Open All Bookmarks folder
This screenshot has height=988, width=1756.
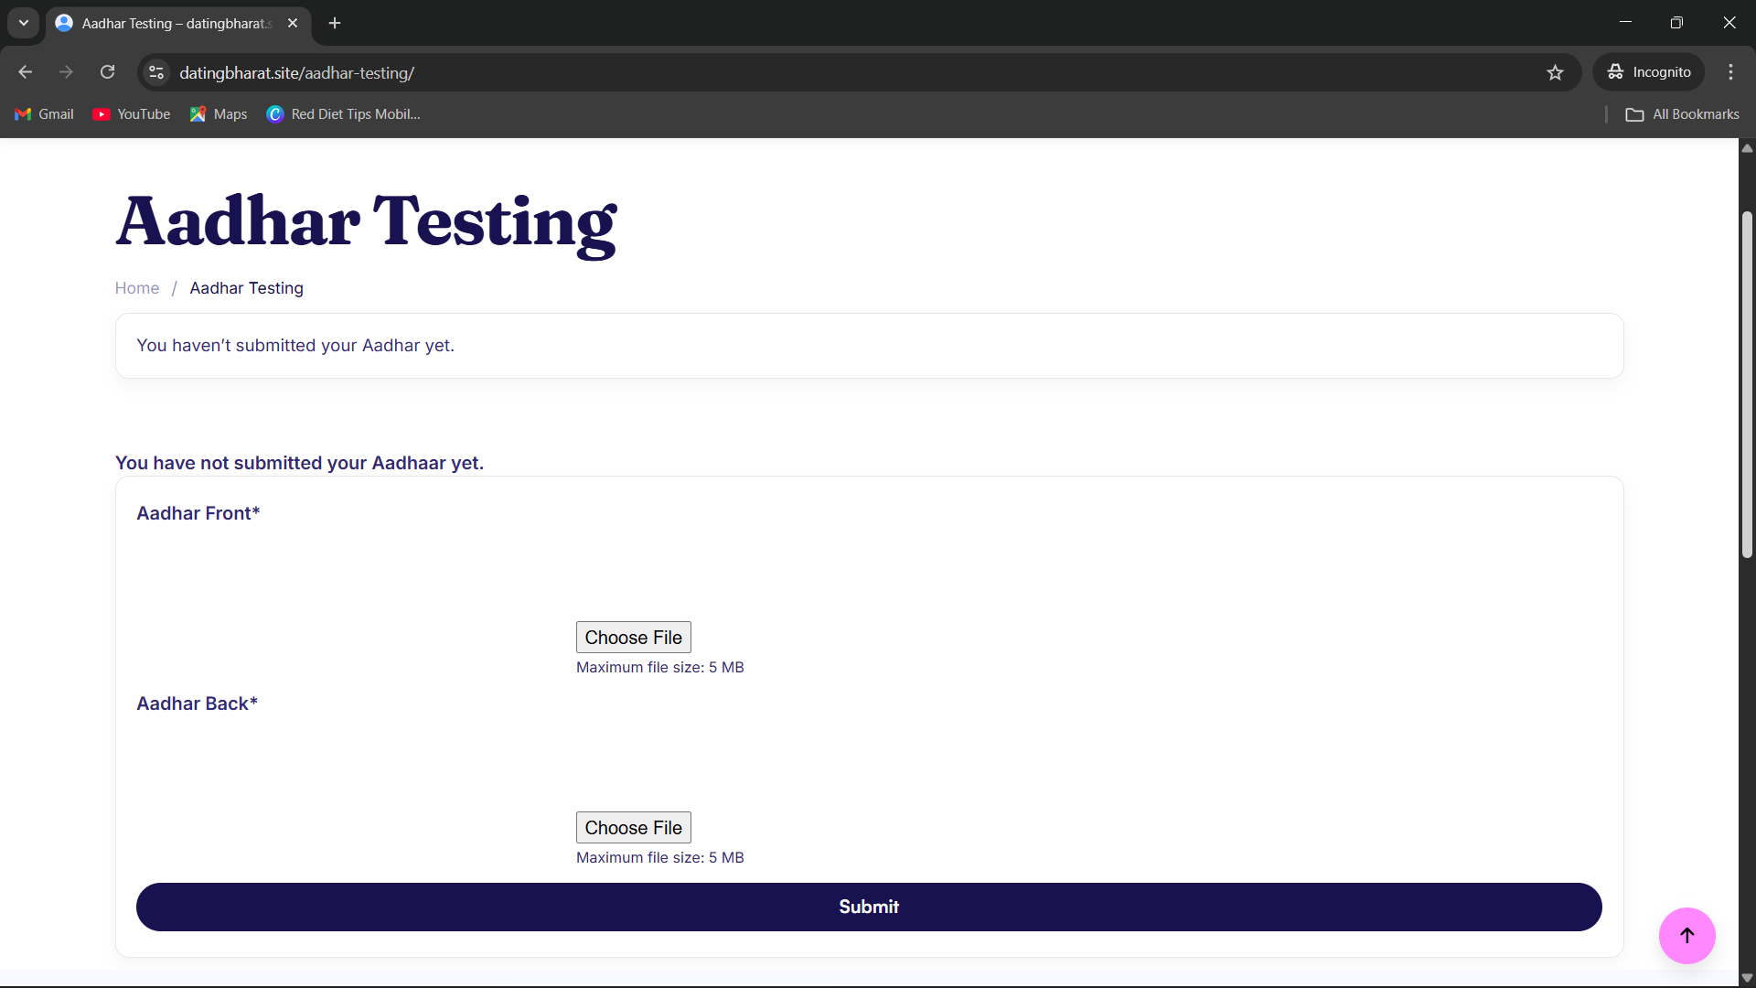(1683, 114)
